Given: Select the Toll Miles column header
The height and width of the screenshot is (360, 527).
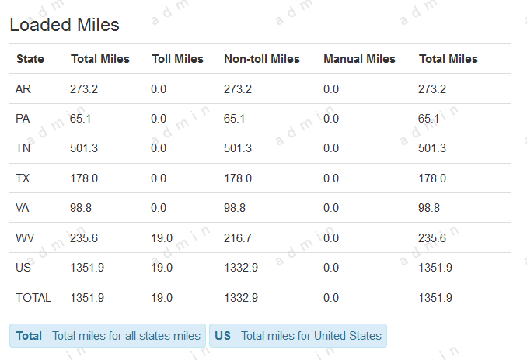Looking at the screenshot, I should (177, 59).
